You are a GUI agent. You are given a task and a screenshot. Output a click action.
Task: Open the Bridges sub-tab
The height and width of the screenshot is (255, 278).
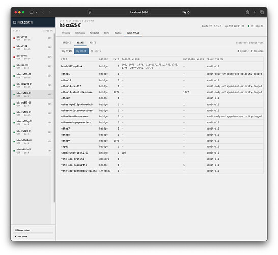[x=67, y=43]
